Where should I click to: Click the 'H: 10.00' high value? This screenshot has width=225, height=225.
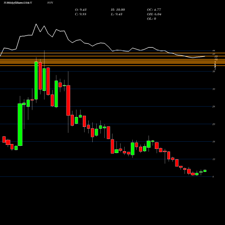point(118,10)
